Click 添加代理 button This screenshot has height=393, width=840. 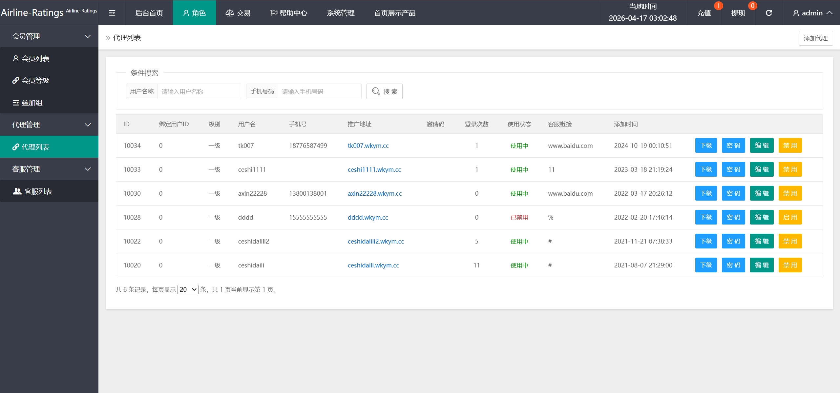[x=815, y=38]
